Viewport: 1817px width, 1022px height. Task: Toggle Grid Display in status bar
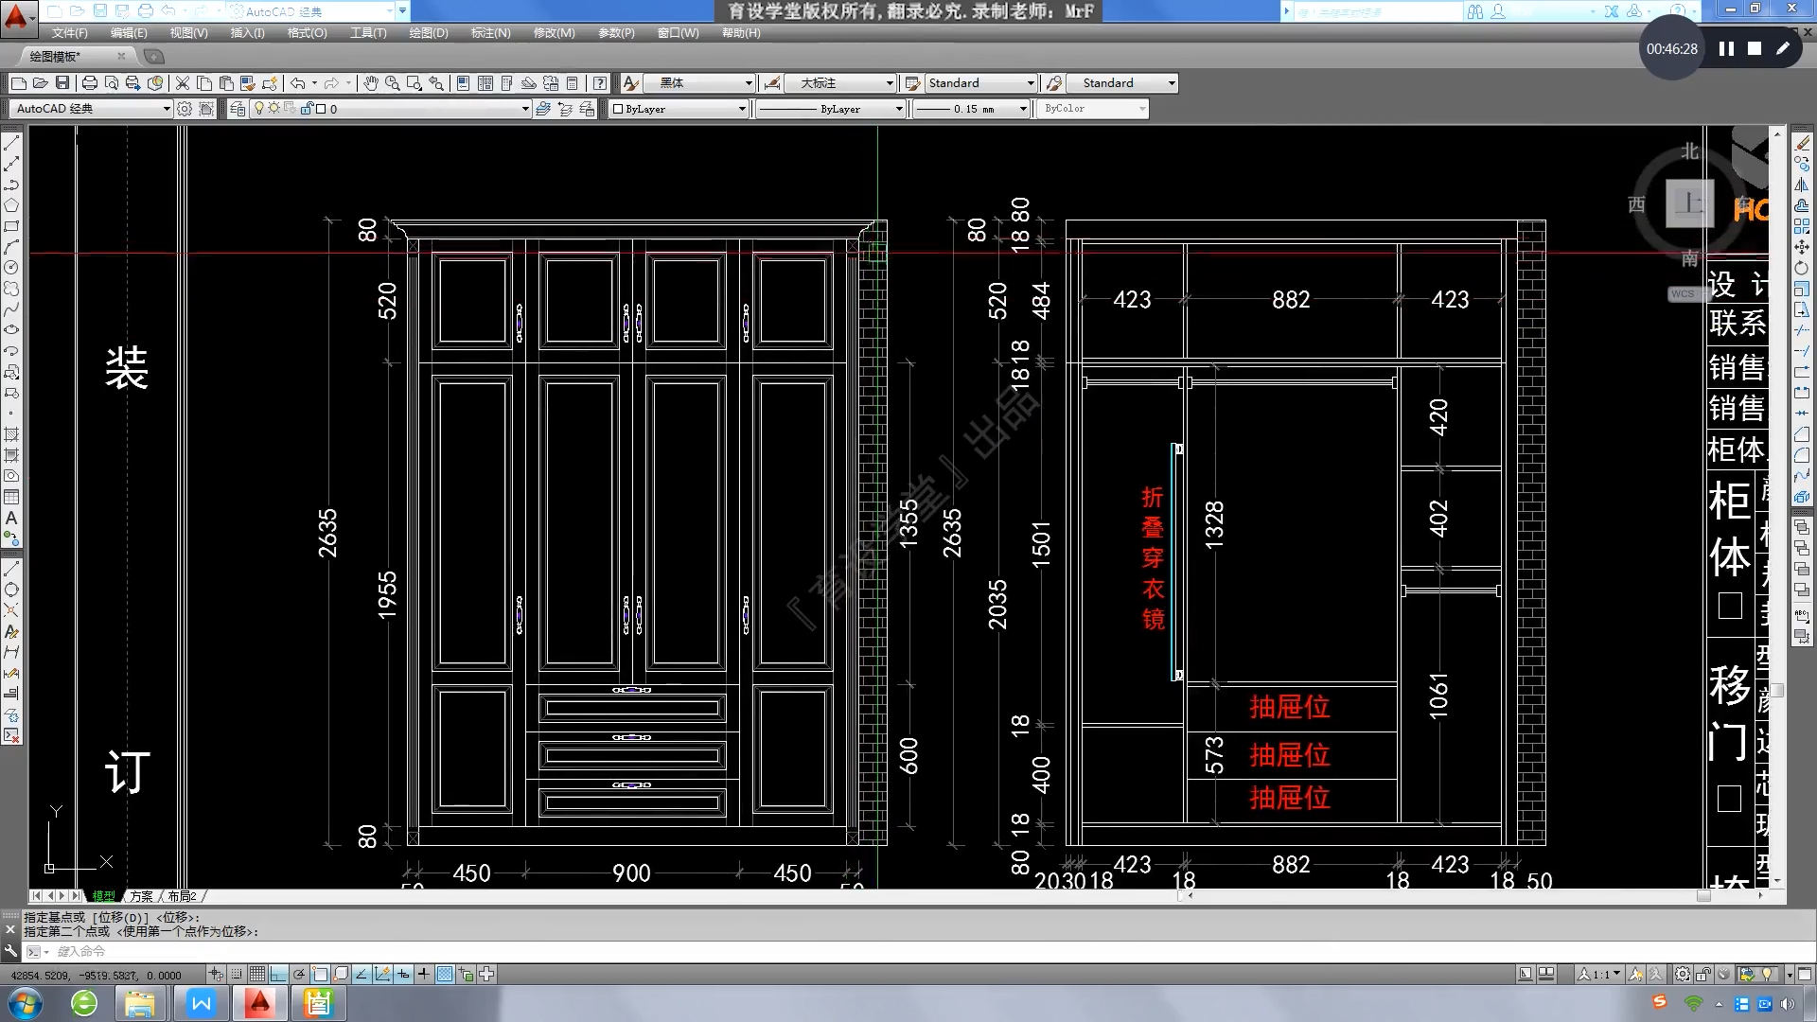[x=257, y=974]
